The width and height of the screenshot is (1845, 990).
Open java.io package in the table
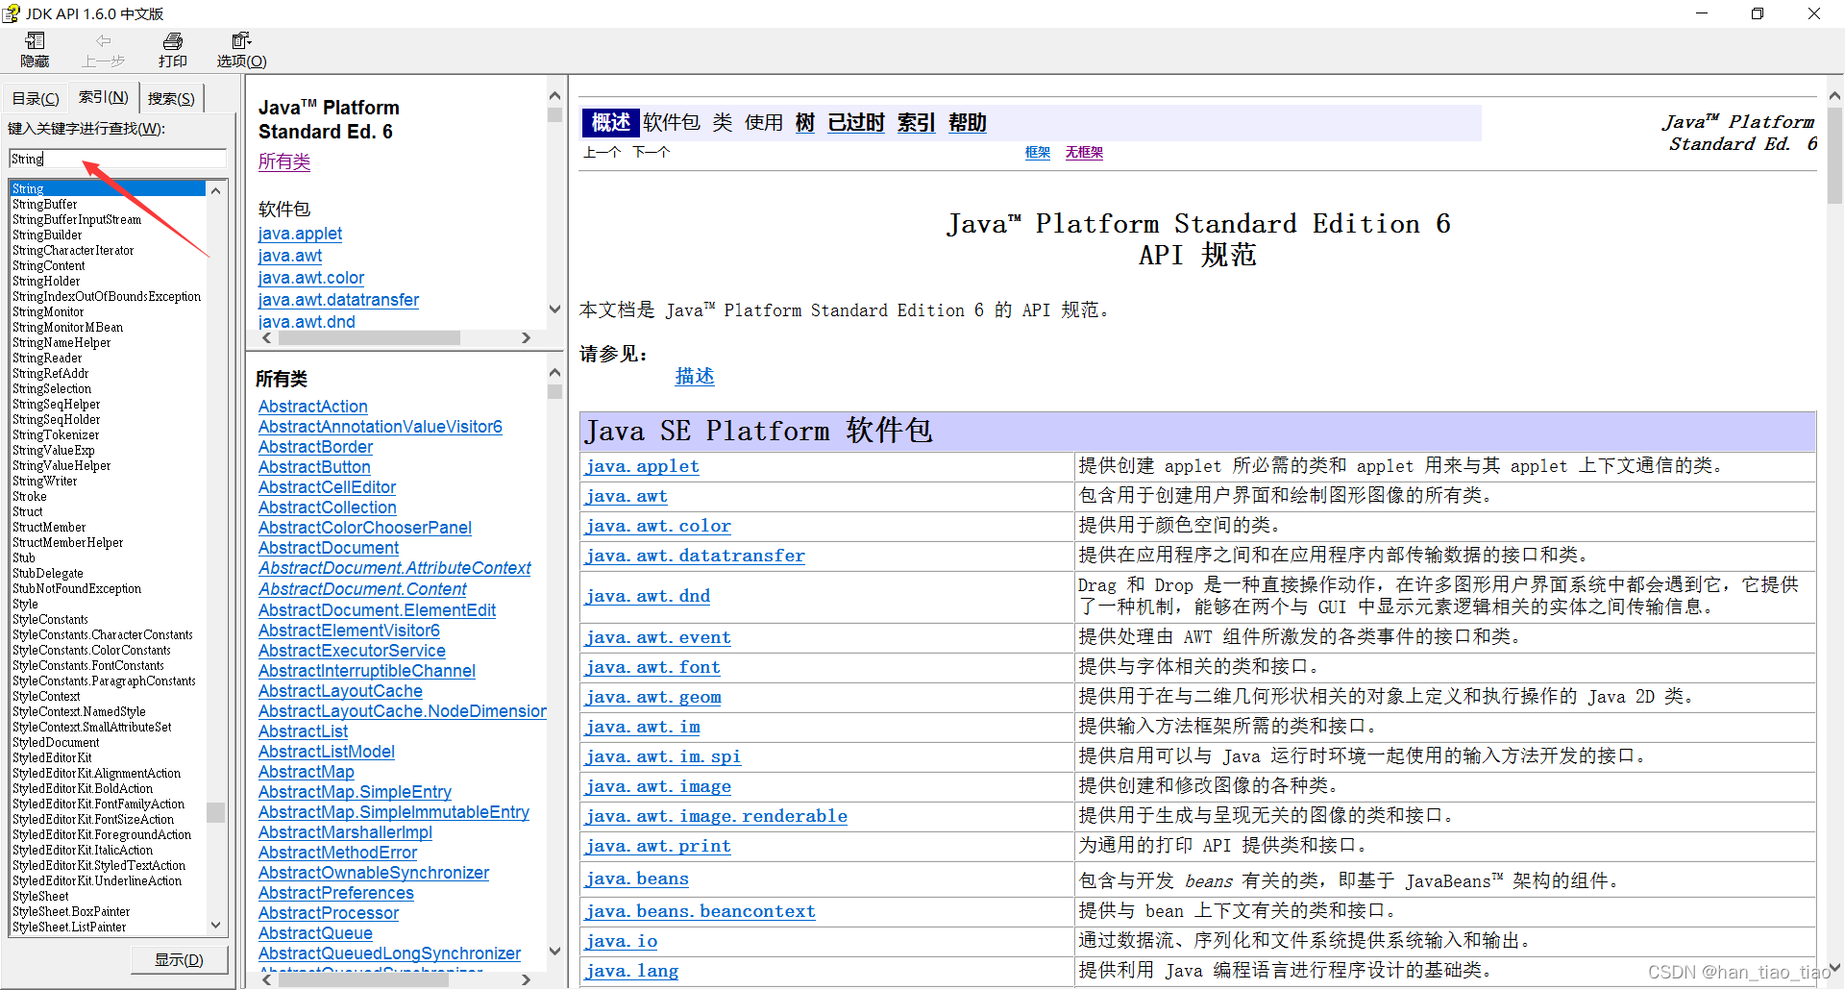622,941
